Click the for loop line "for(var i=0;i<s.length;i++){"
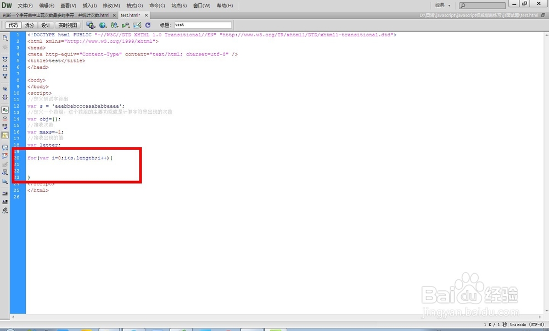The image size is (549, 331). pos(70,158)
